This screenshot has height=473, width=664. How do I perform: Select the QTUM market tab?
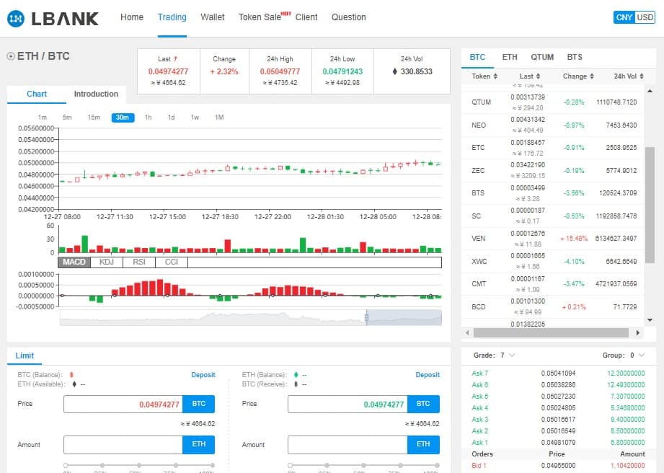[x=542, y=57]
